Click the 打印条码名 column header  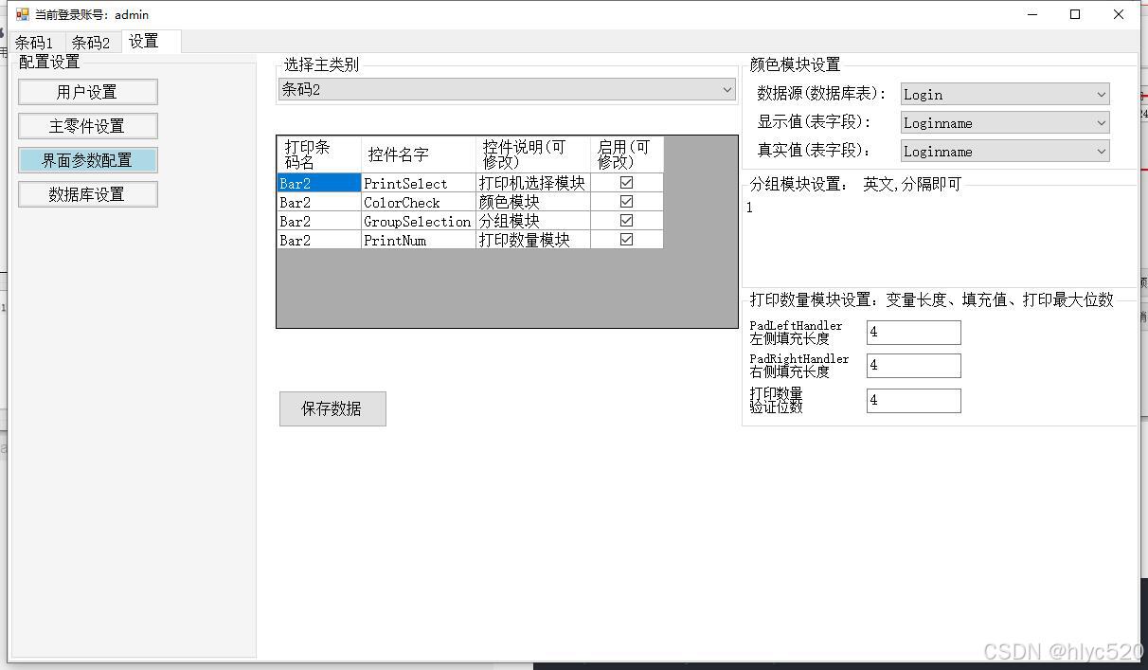point(319,154)
